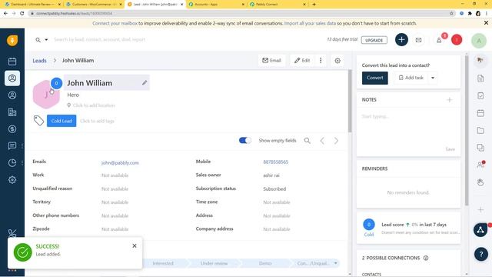Screen dimensions: 492x277
Task: Open the Accounts building icon in sidebar
Action: [12, 112]
